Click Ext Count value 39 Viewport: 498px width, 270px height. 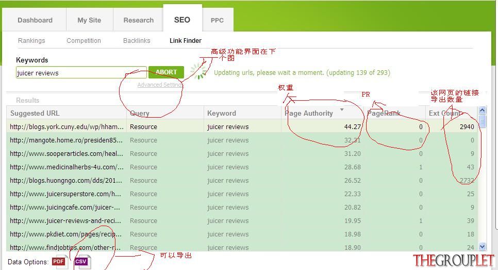click(x=470, y=220)
